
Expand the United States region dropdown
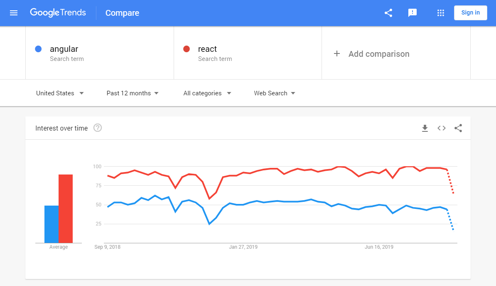point(60,93)
